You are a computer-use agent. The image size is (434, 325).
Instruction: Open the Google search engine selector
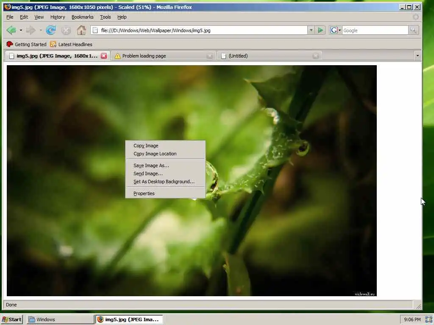pyautogui.click(x=336, y=30)
